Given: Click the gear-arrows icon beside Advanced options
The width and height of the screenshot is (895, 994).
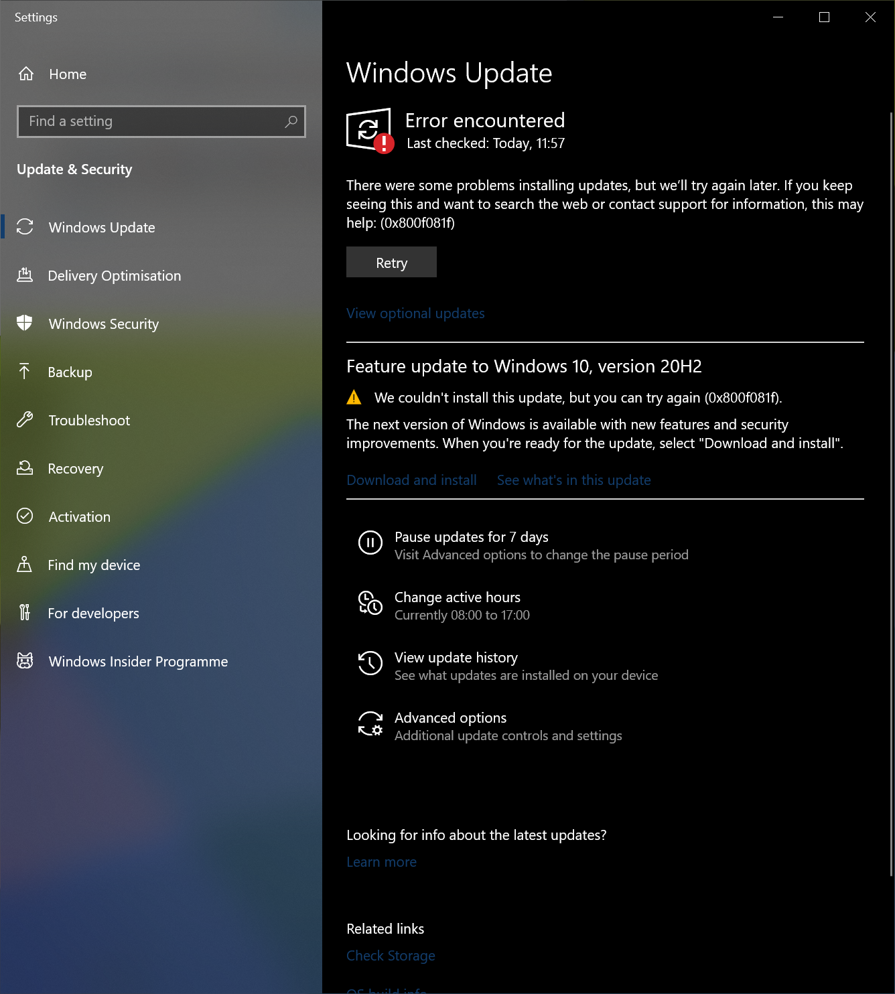Looking at the screenshot, I should (x=370, y=723).
